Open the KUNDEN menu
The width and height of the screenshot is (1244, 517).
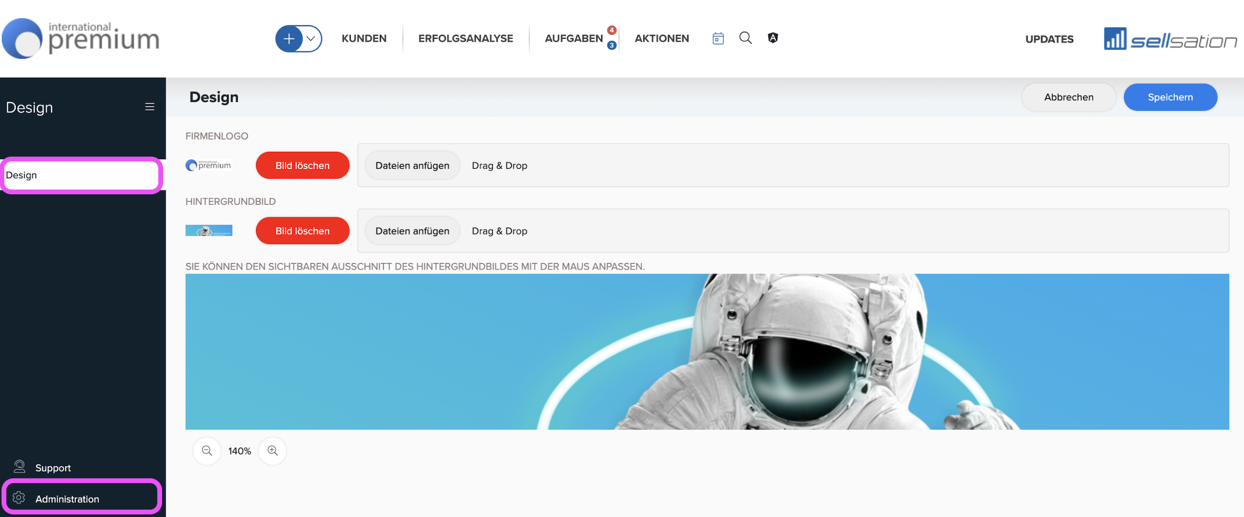364,39
